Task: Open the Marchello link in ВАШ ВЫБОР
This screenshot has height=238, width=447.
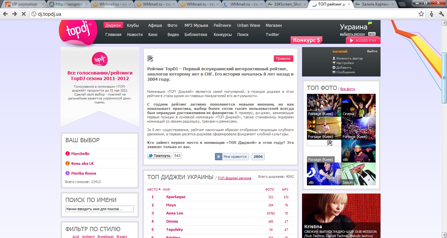Action: pyautogui.click(x=80, y=154)
